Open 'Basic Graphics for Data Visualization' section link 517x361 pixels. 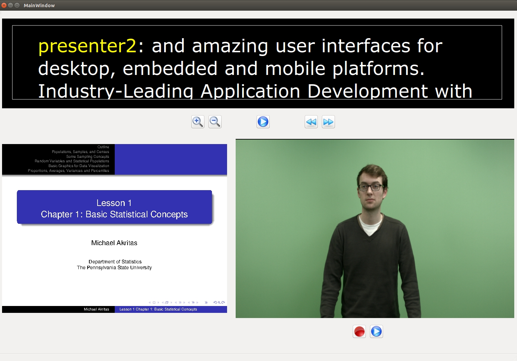tap(79, 166)
